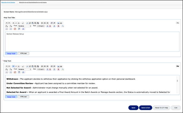Viewport: 183px width, 113px height.
Task: Switch Help Text editor to Design mode
Action: point(11,97)
